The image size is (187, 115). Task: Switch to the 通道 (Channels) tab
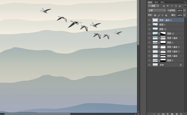click(x=156, y=2)
